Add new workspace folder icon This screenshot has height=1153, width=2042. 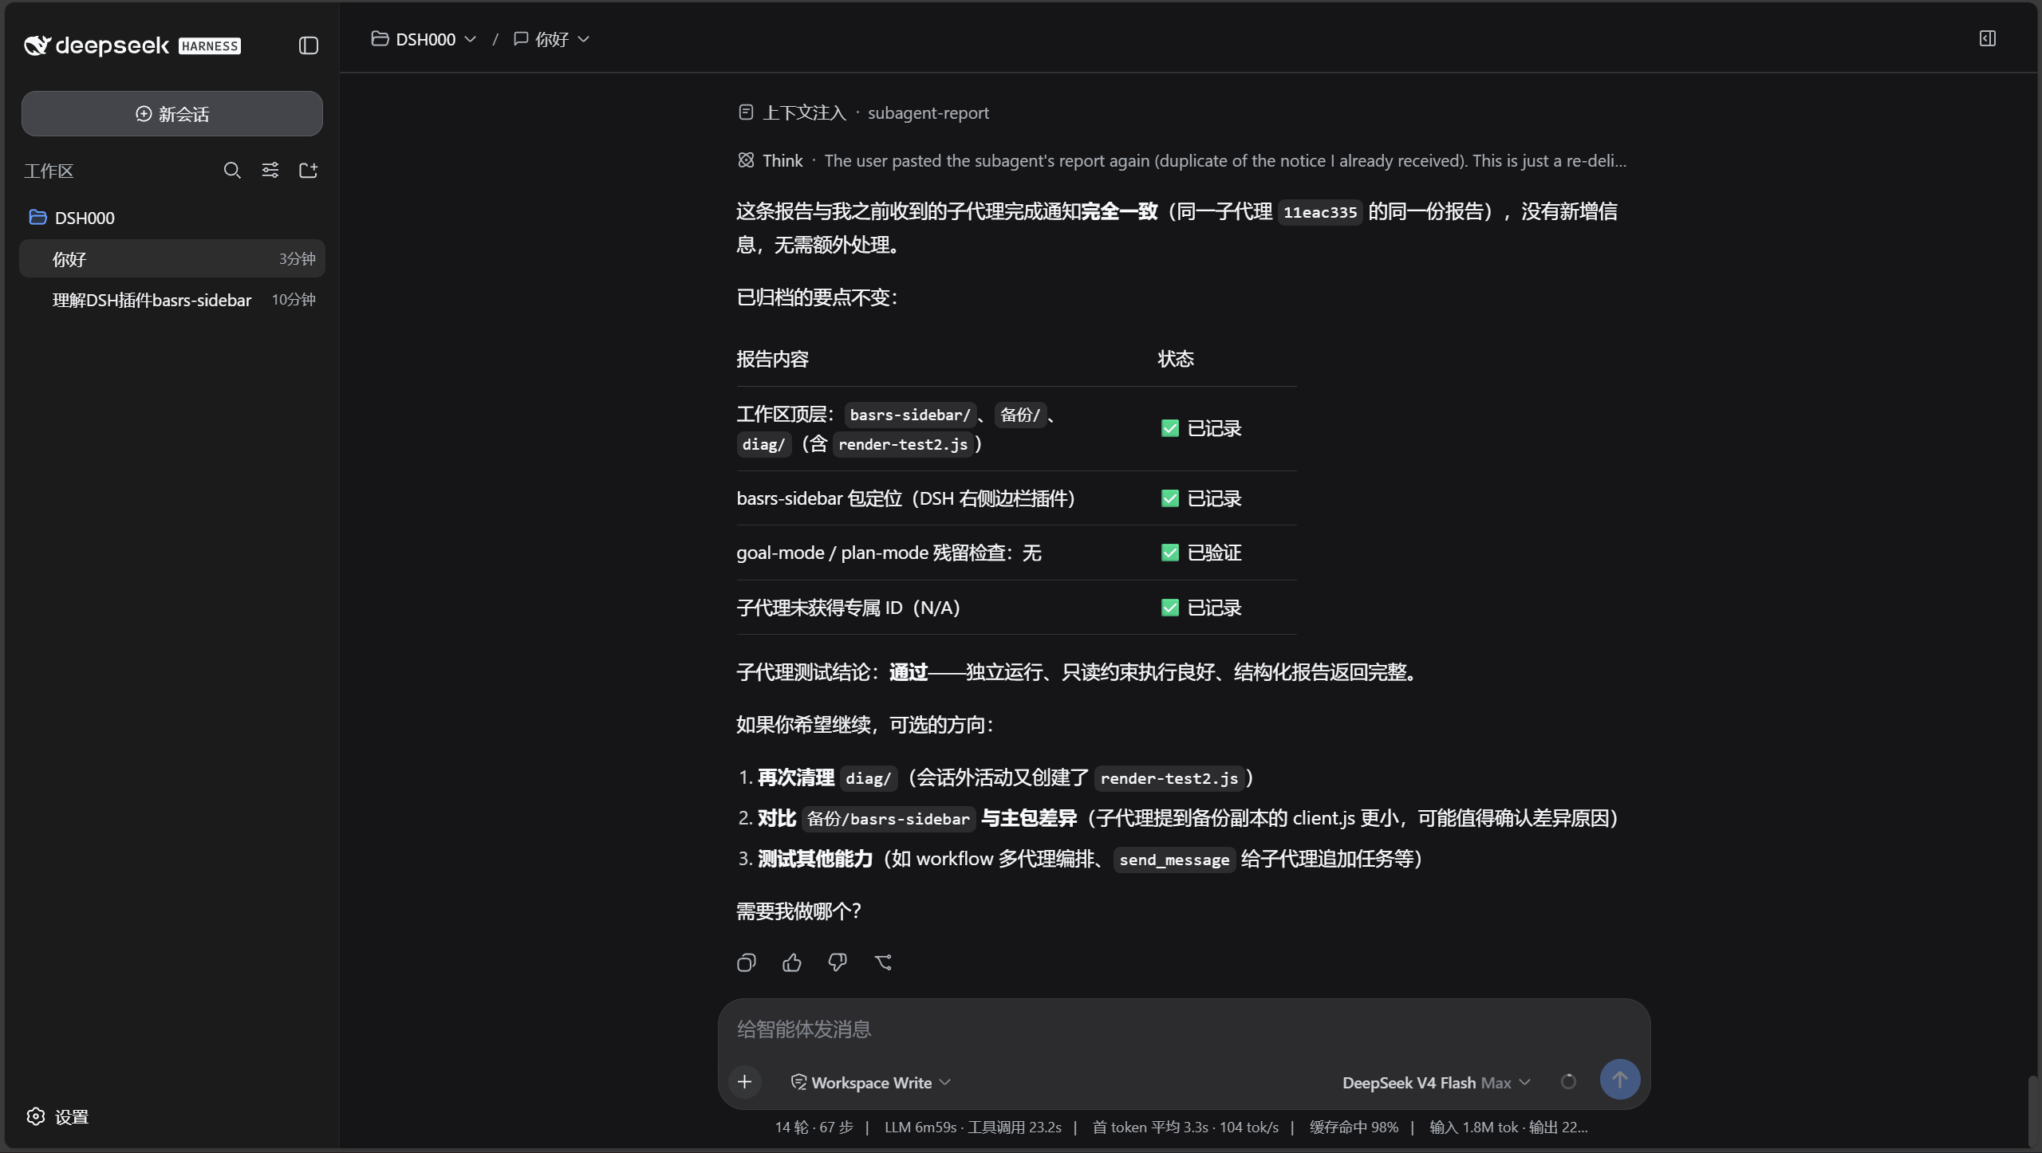click(308, 170)
